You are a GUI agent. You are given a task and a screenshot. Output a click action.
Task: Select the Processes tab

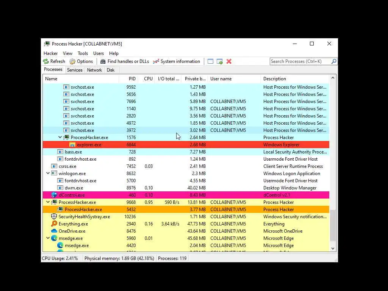[x=53, y=70]
